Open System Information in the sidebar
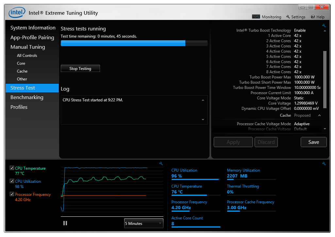This screenshot has width=335, height=237. pyautogui.click(x=33, y=28)
